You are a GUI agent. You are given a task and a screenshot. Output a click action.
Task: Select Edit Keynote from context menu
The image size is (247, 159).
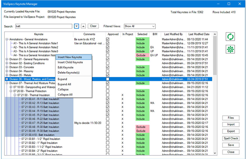point(74,68)
